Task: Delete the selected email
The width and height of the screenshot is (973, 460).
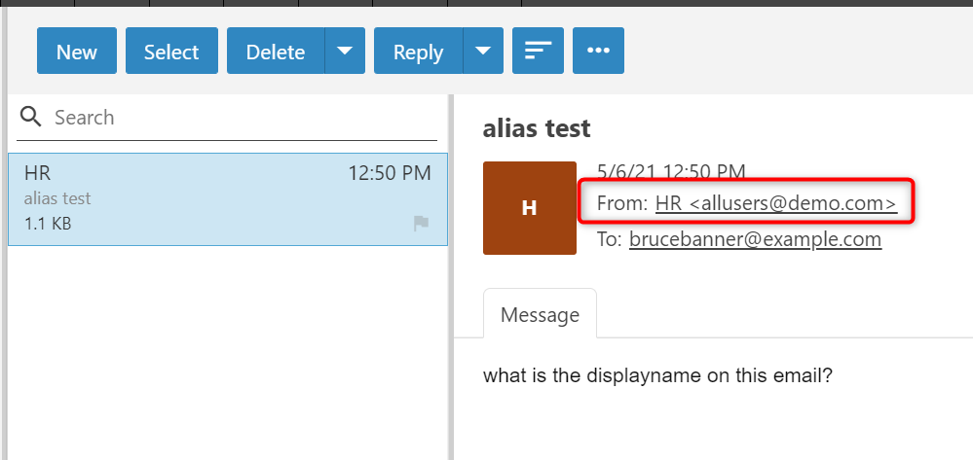Action: [276, 52]
